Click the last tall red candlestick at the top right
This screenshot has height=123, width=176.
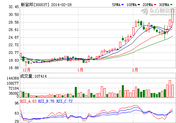pyautogui.click(x=173, y=16)
